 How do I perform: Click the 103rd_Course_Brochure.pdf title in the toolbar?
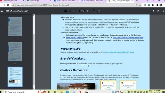17,11
